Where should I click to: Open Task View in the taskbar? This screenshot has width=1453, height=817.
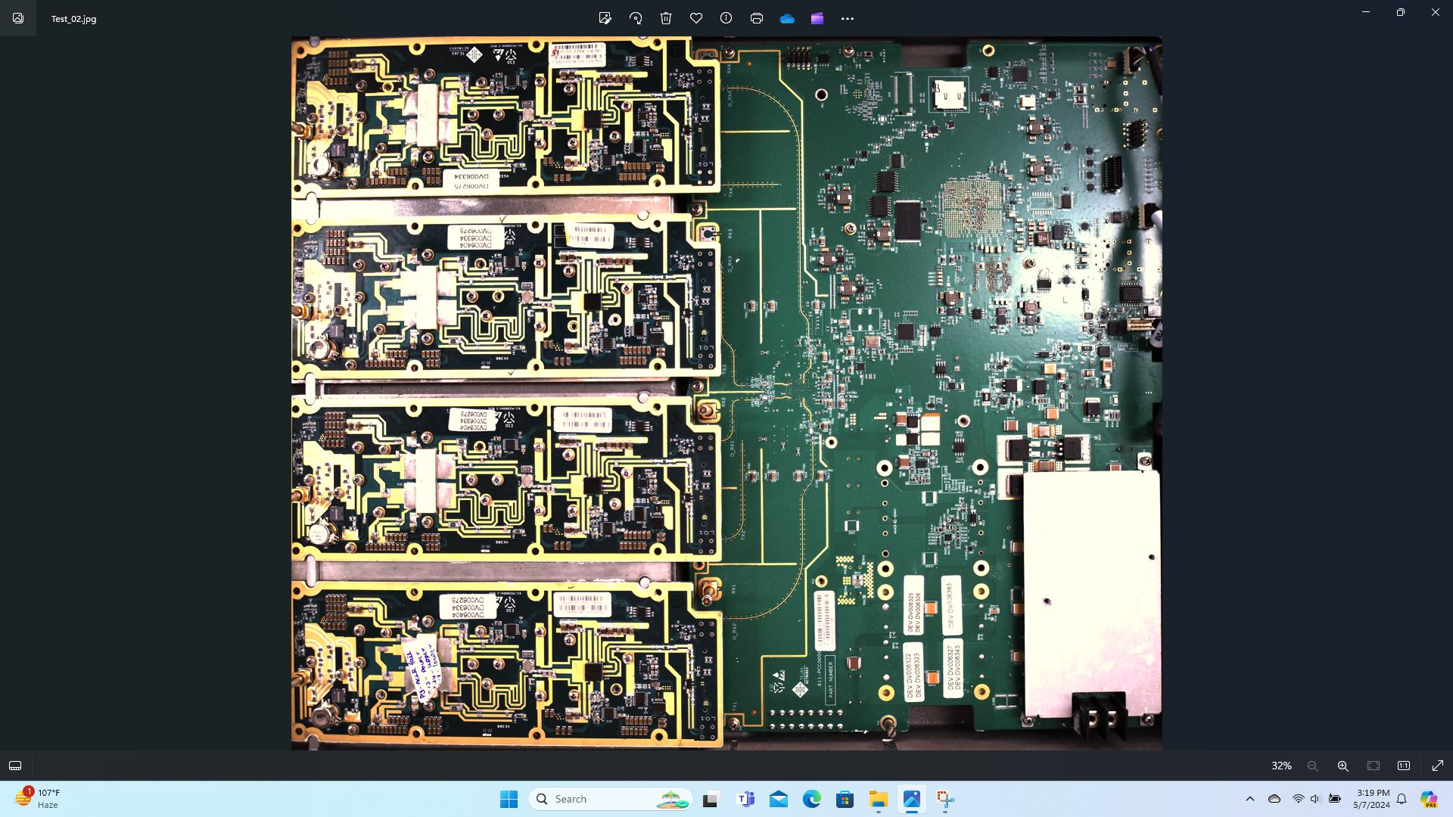(x=710, y=799)
